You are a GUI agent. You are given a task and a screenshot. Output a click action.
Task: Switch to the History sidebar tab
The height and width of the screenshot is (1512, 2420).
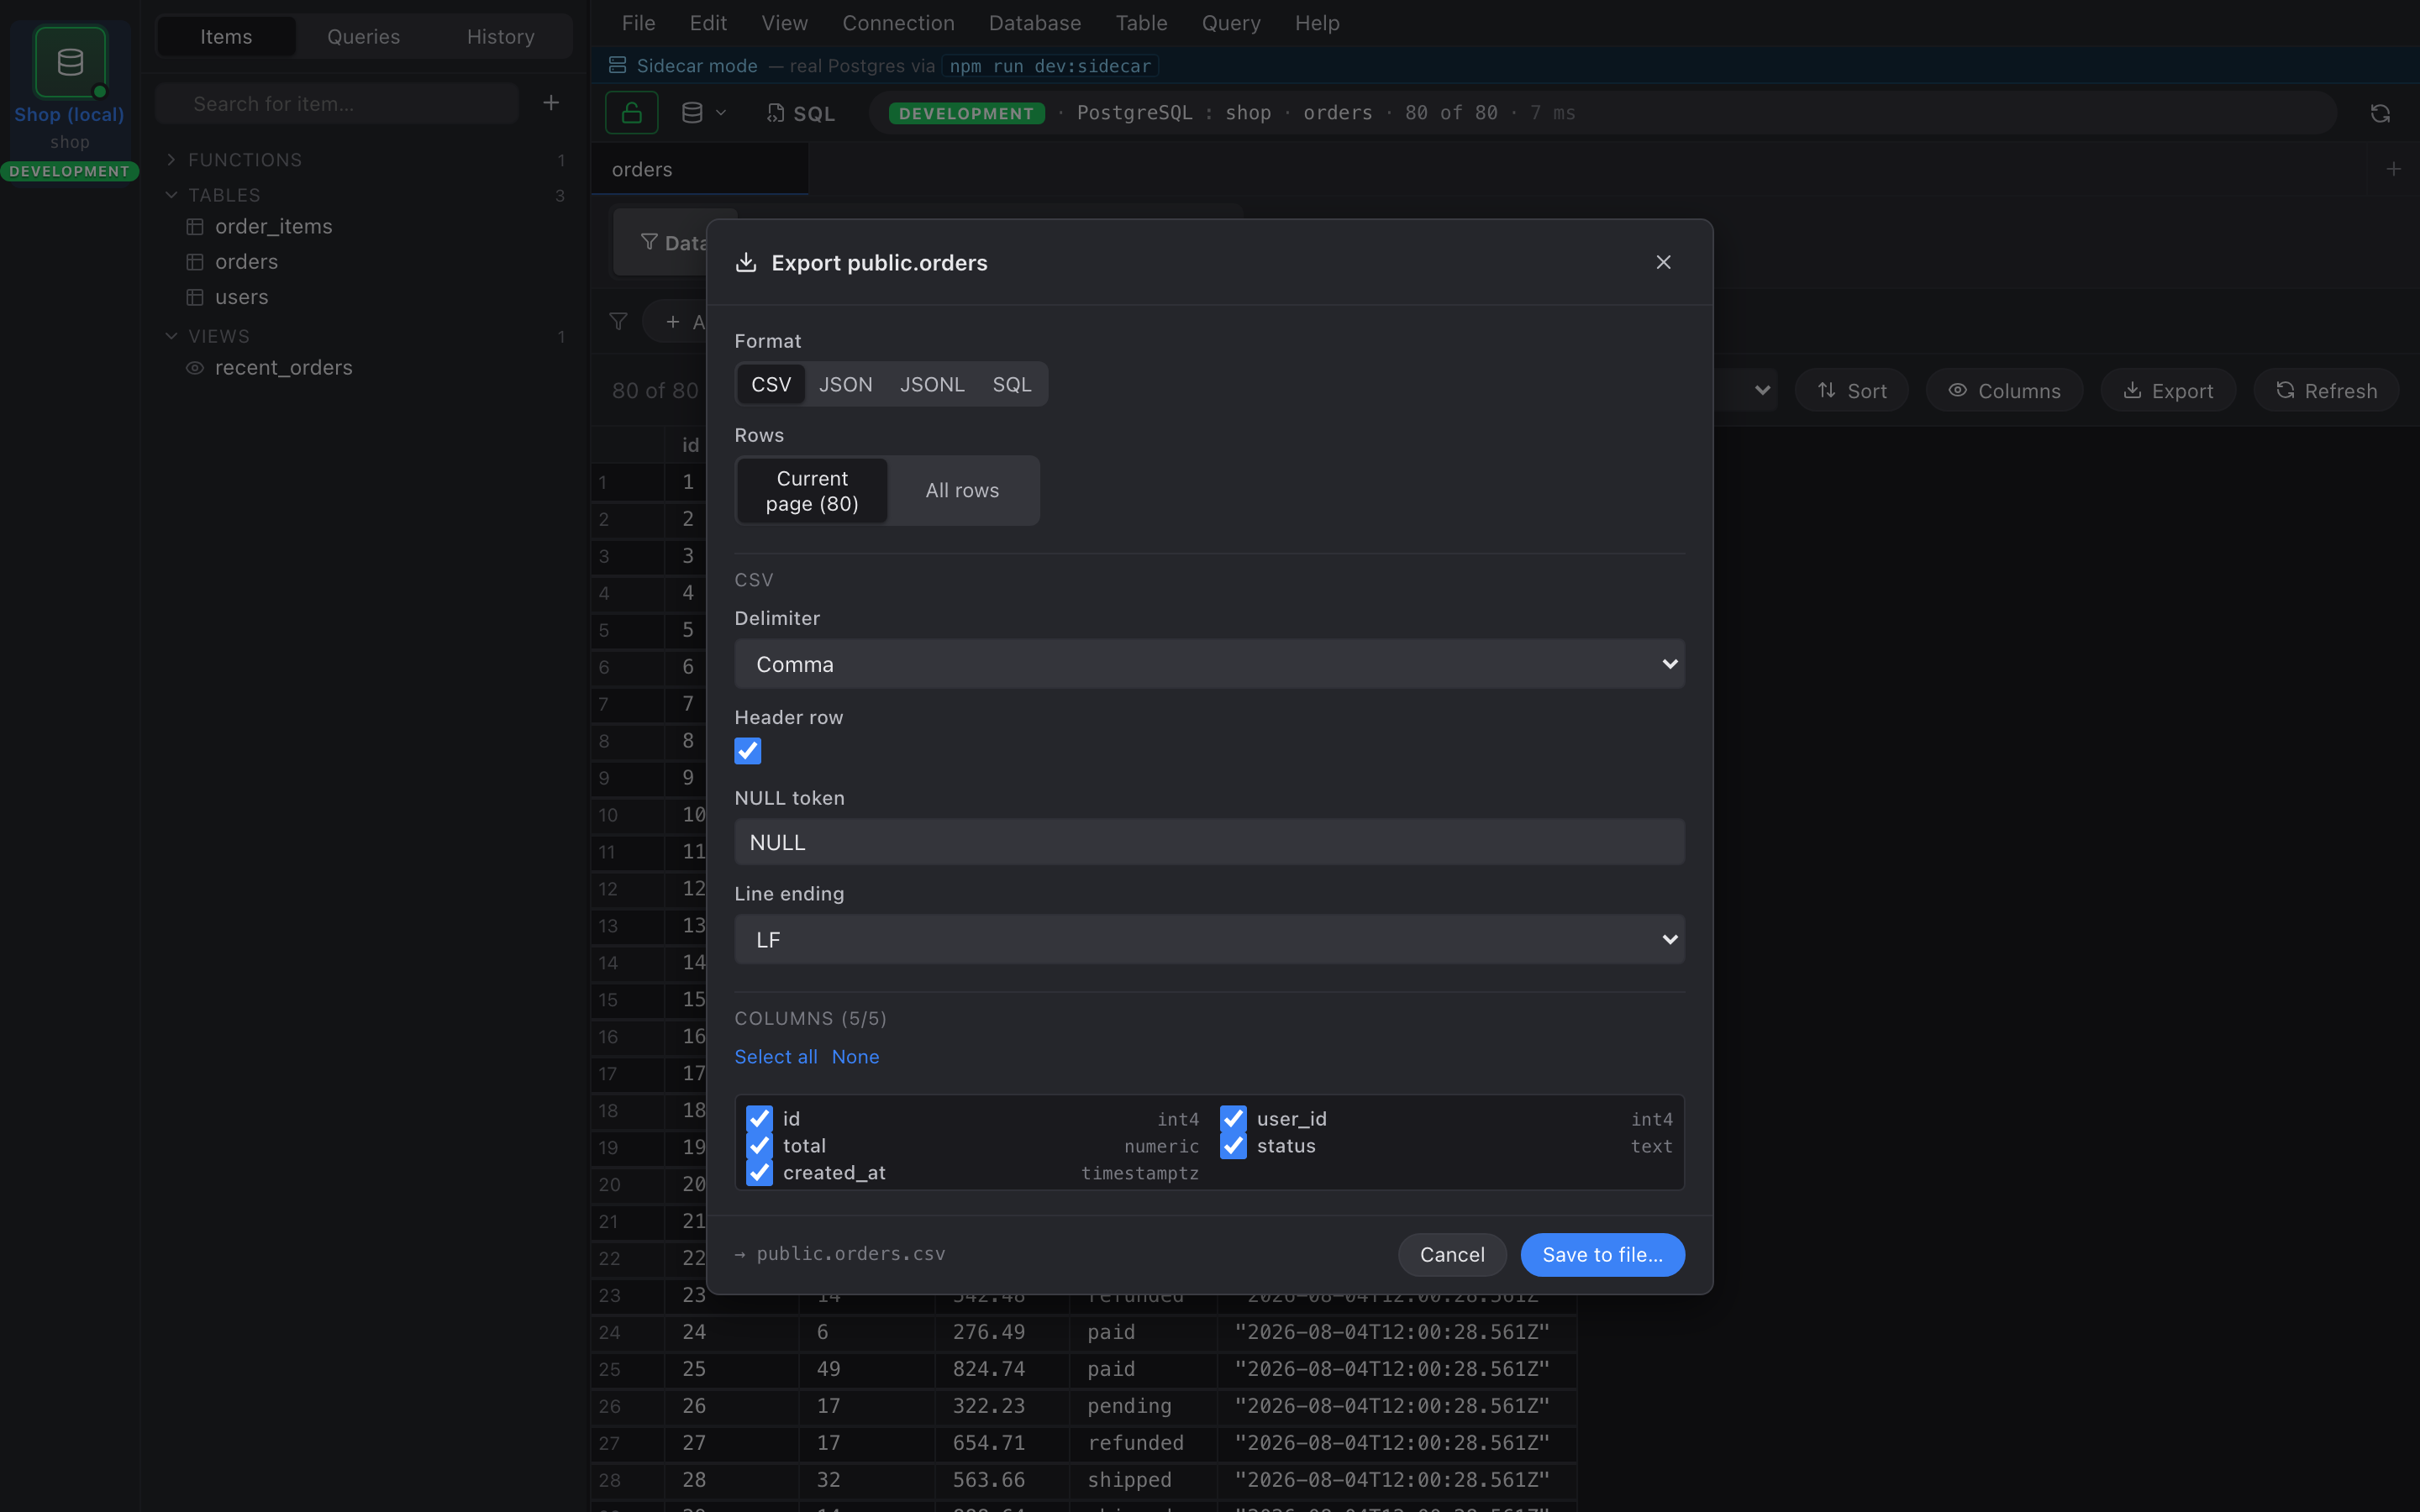(501, 37)
